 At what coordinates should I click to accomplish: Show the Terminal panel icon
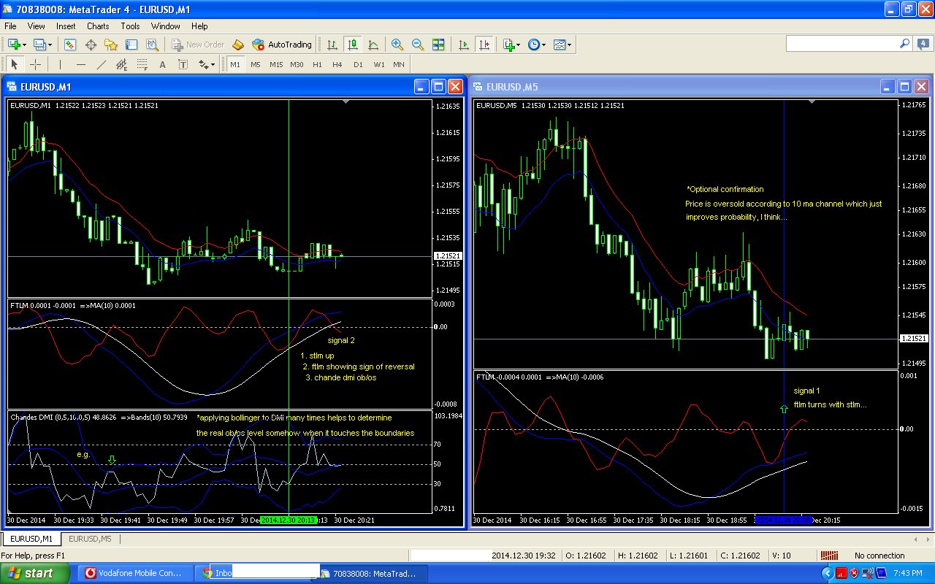131,45
